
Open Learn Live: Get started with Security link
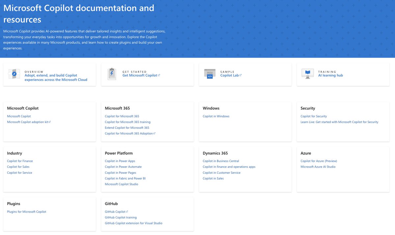point(339,122)
